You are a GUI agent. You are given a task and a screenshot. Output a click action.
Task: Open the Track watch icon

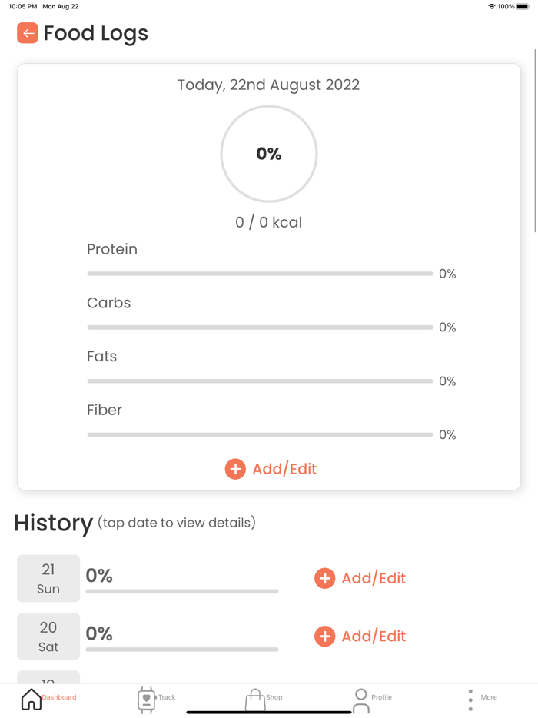click(146, 699)
